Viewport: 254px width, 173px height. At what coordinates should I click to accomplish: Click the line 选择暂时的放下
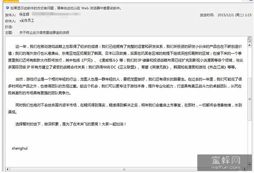(x=71, y=124)
